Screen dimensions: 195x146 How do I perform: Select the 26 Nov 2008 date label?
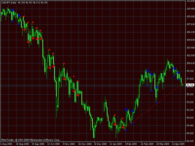[85, 144]
